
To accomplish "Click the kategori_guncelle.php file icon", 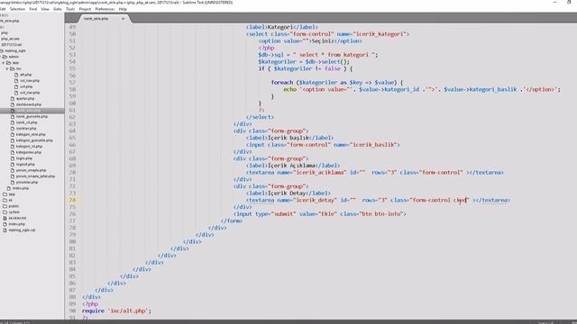I will point(13,140).
